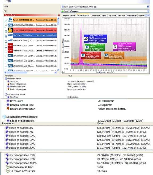The image size is (153, 175).
Task: Open the Drive dropdown arrow
Action: [148, 7]
